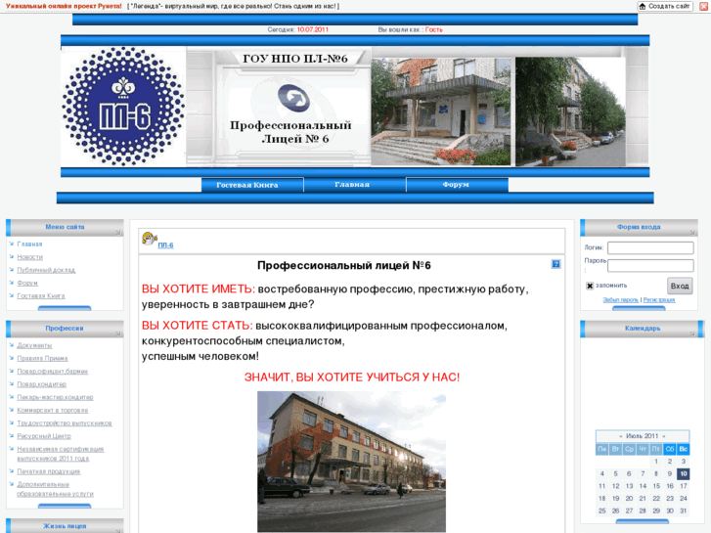The image size is (711, 533).
Task: Open Дополнительные образовательные услуги link
Action: coord(55,489)
